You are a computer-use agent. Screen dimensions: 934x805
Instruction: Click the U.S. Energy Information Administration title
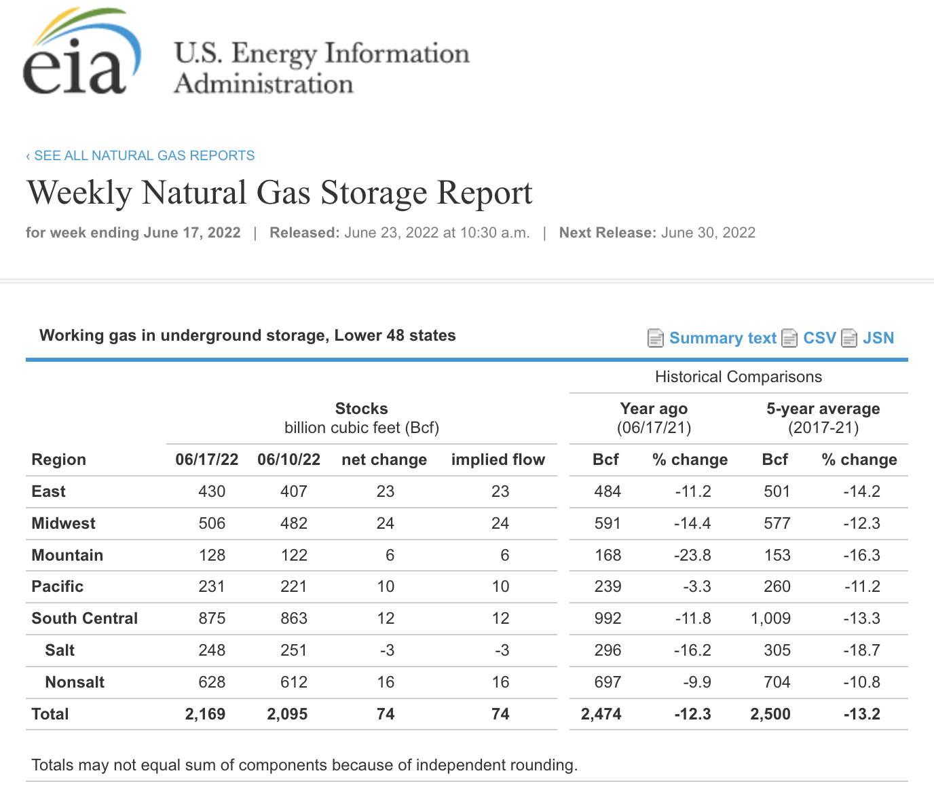(322, 68)
